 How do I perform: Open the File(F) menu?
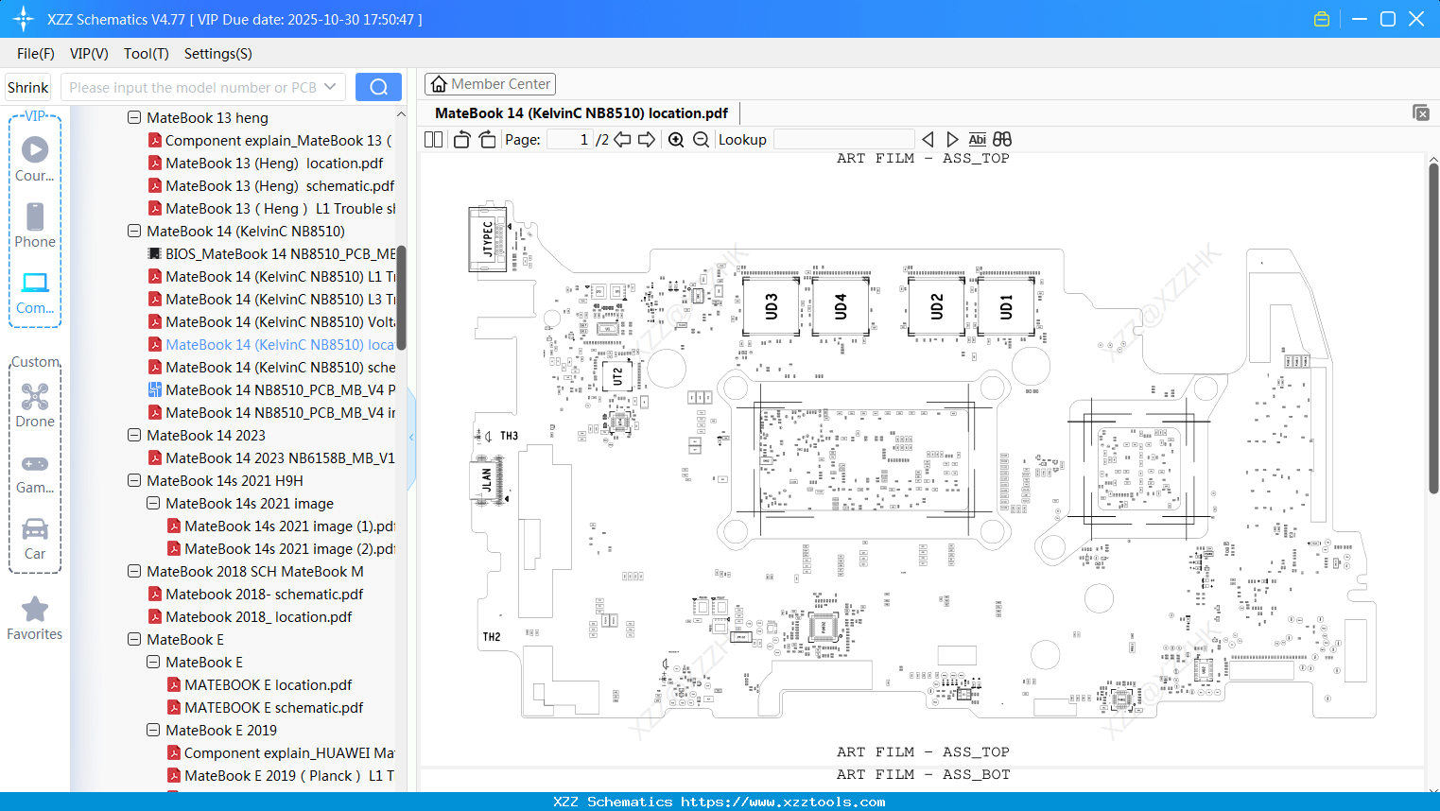point(36,53)
